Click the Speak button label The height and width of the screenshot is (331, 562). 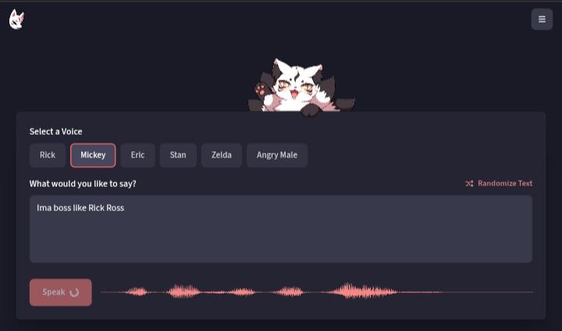(x=54, y=292)
